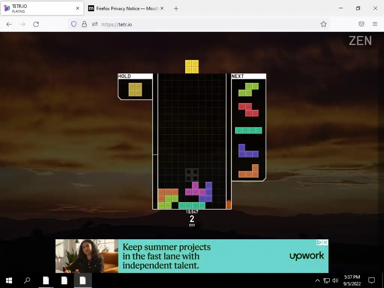
Task: Click the HOLD panel label
Action: tap(124, 76)
